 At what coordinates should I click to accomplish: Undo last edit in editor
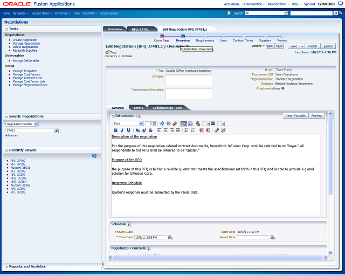point(162,123)
